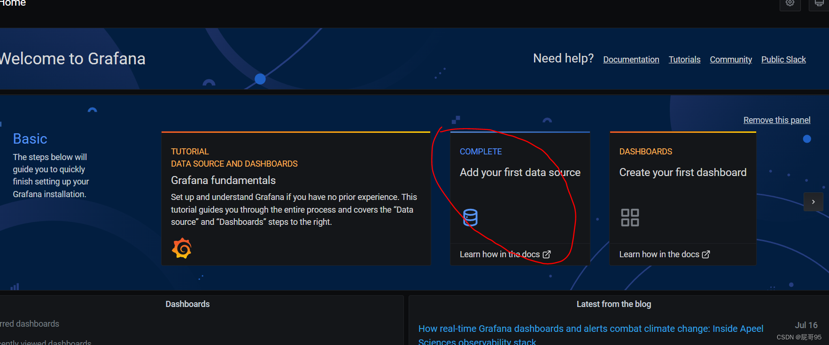829x345 pixels.
Task: Open the Public Slack link
Action: coord(783,60)
